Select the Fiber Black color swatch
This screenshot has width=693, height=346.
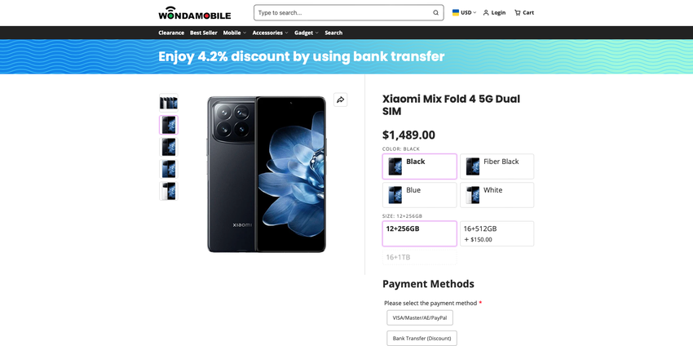[497, 166]
